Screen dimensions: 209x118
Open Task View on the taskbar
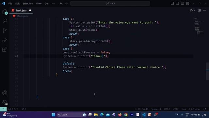tap(90, 115)
